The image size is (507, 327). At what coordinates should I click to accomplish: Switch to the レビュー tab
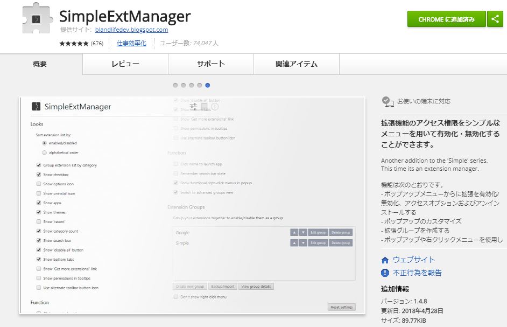(125, 64)
